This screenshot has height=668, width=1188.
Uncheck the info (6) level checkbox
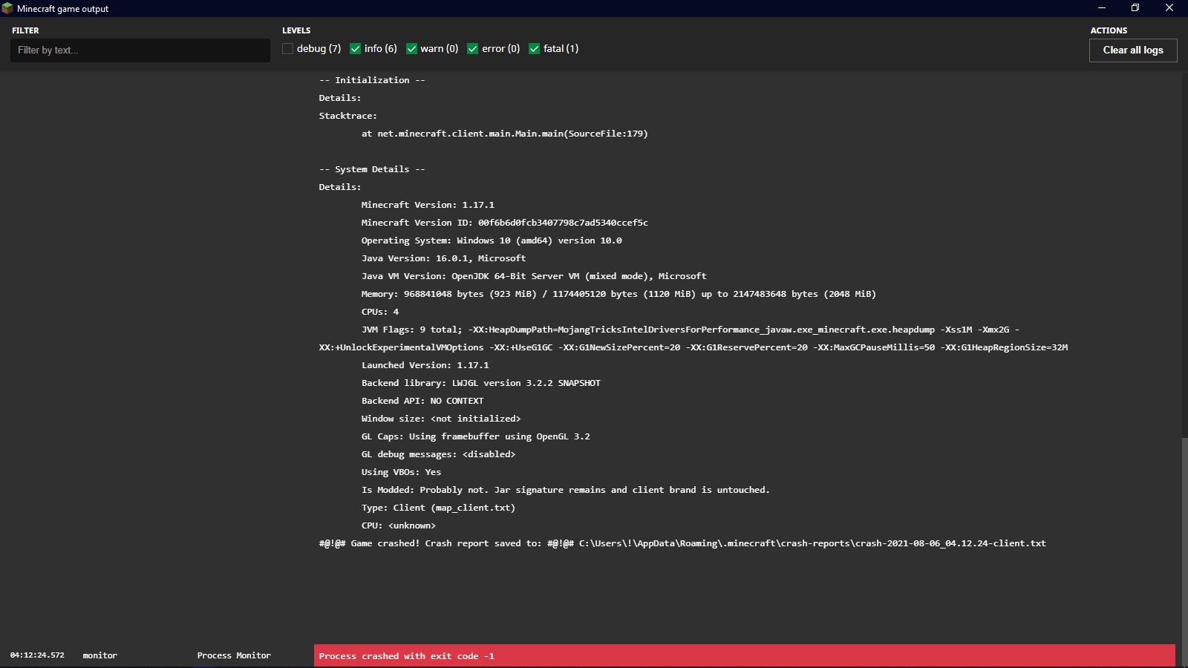[356, 49]
